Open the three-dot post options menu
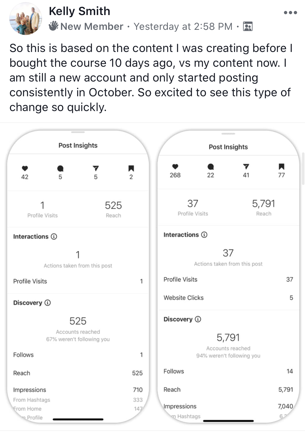The height and width of the screenshot is (436, 305). [290, 13]
